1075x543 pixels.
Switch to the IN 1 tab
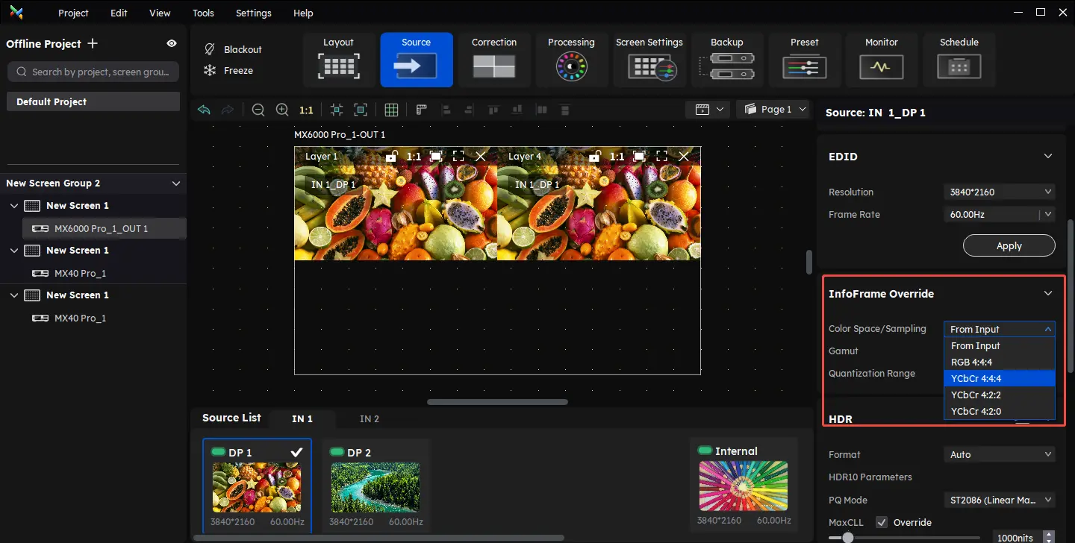[302, 418]
